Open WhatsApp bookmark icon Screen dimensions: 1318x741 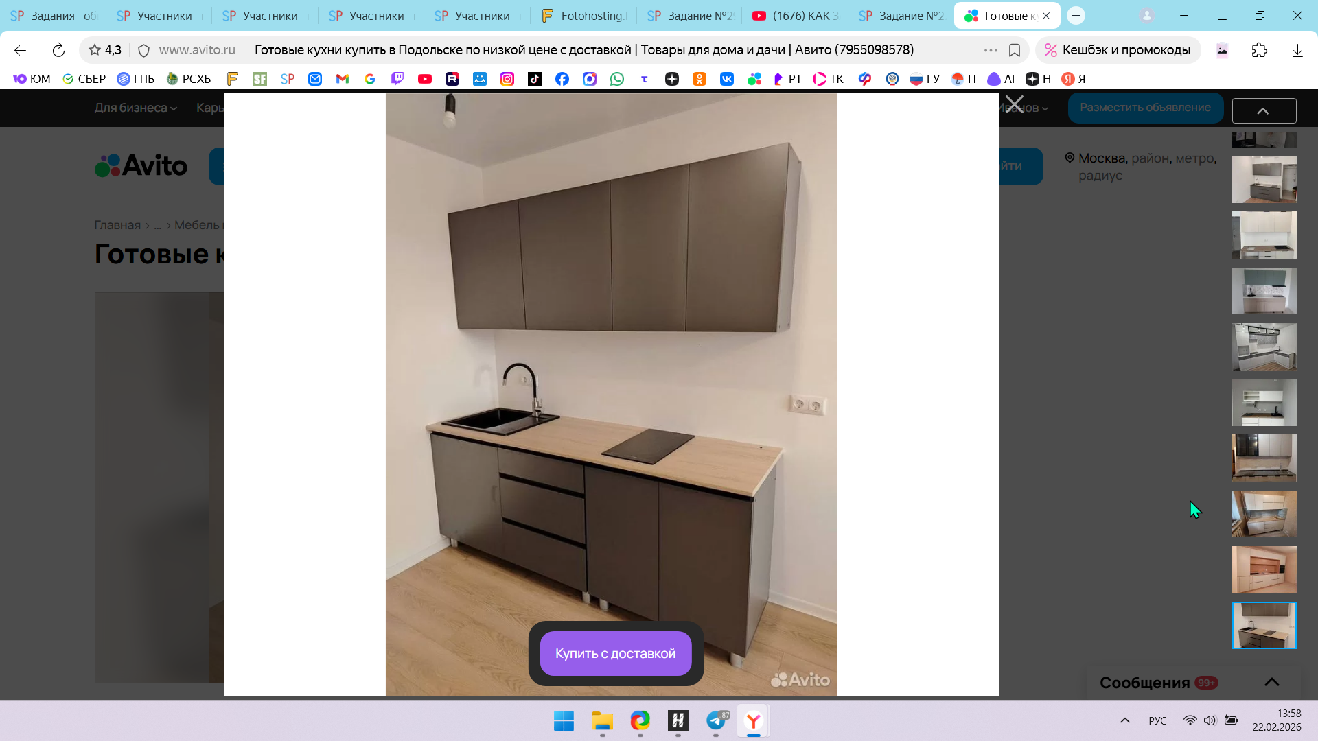[617, 79]
